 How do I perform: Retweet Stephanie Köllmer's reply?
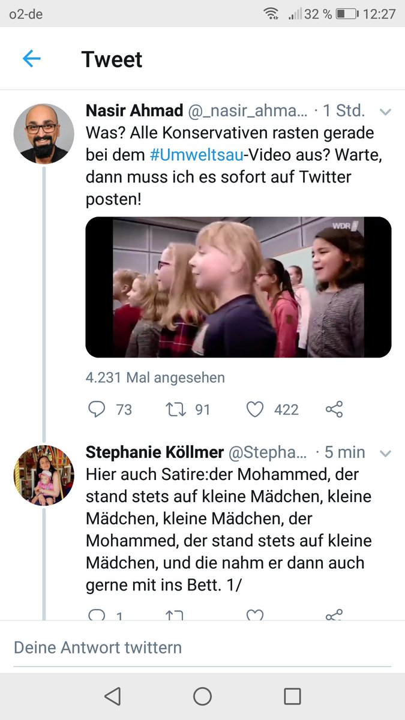(x=174, y=614)
